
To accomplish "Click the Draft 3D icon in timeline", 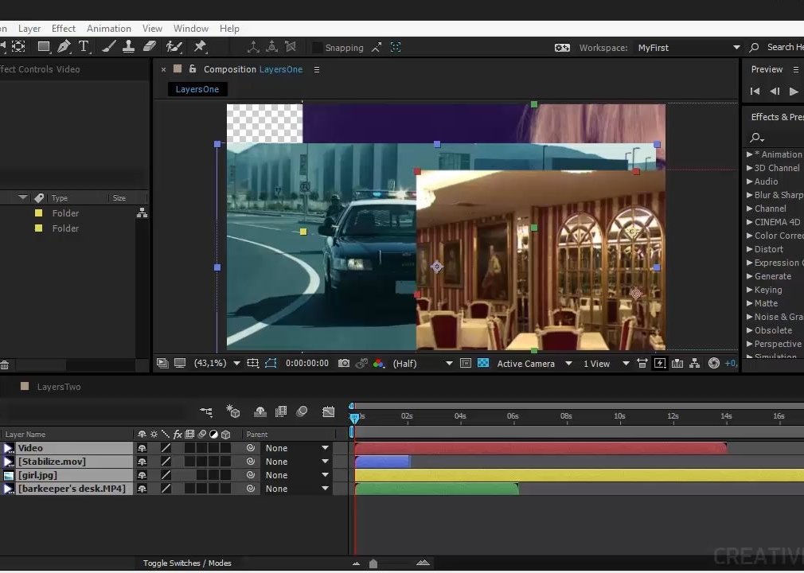I will (x=233, y=411).
